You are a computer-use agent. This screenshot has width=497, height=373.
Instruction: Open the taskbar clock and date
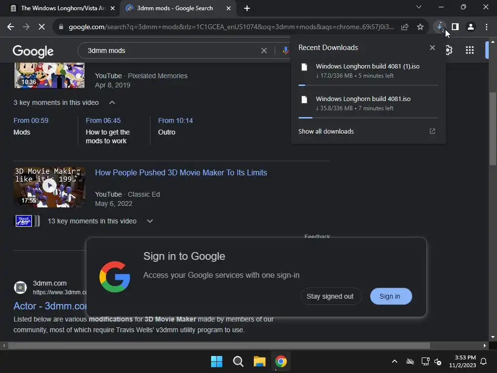point(463,361)
